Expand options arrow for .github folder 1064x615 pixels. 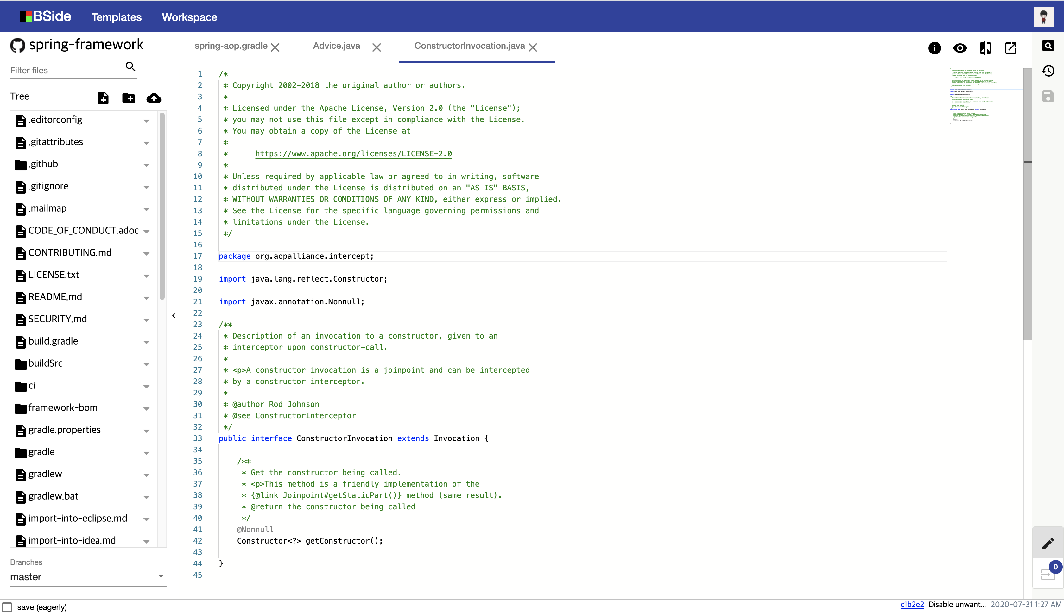coord(146,165)
